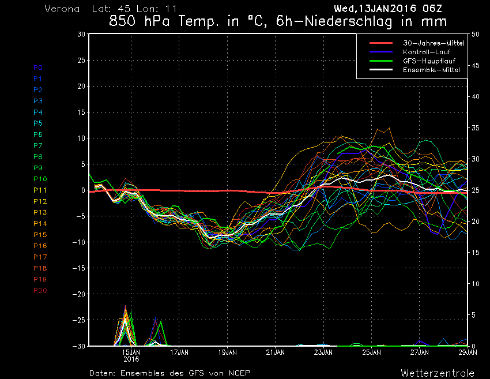Click the P1 ensemble member label
The height and width of the screenshot is (379, 490).
click(x=37, y=79)
